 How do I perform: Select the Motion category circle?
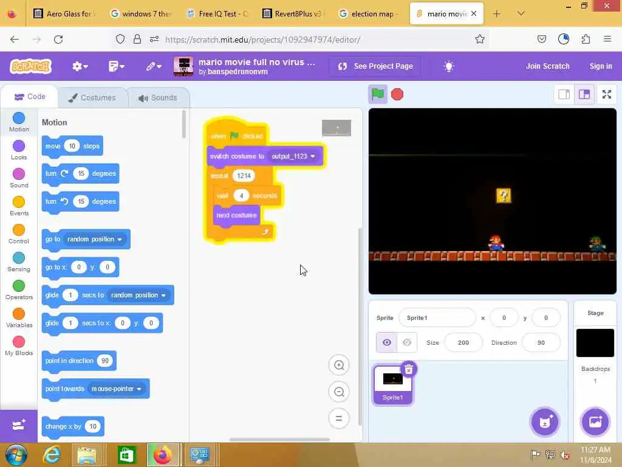click(x=19, y=118)
